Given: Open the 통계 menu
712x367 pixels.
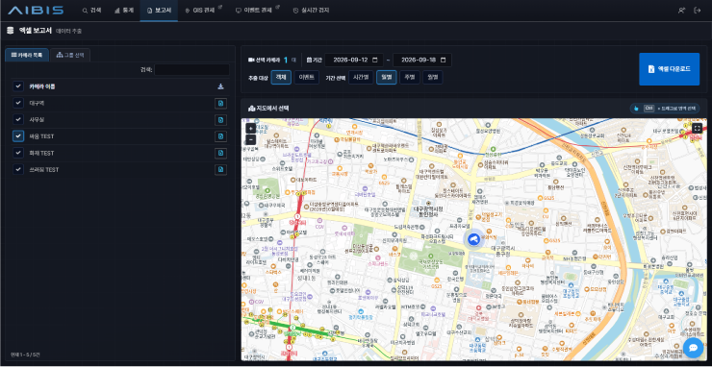Looking at the screenshot, I should tap(124, 10).
